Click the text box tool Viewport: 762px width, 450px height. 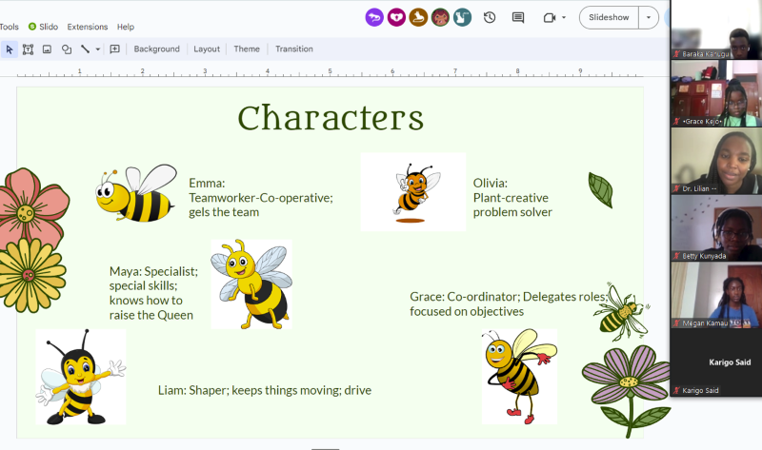(x=28, y=49)
